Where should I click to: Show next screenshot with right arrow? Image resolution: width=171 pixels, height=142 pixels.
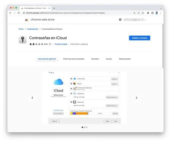click(136, 98)
